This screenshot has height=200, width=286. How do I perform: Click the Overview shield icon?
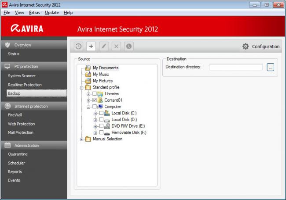click(7, 45)
